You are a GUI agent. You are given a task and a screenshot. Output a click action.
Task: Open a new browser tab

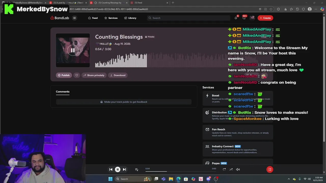pyautogui.click(x=173, y=3)
